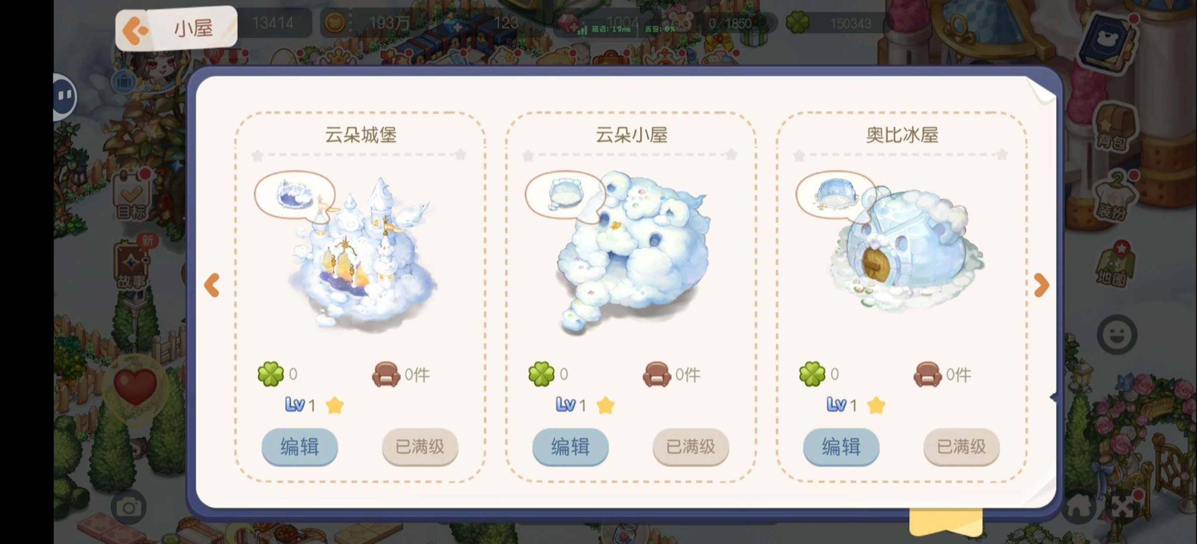Open the 地图 map icon
1197x544 pixels.
(x=1115, y=265)
